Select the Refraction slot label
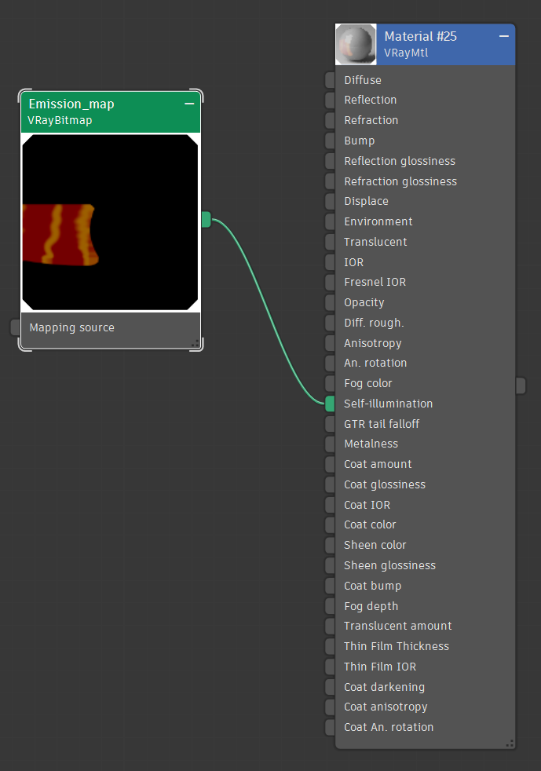Viewport: 541px width, 771px height. click(371, 120)
